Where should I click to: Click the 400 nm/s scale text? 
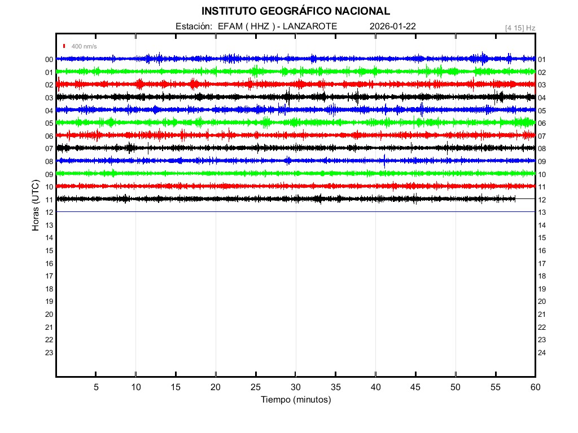(84, 46)
